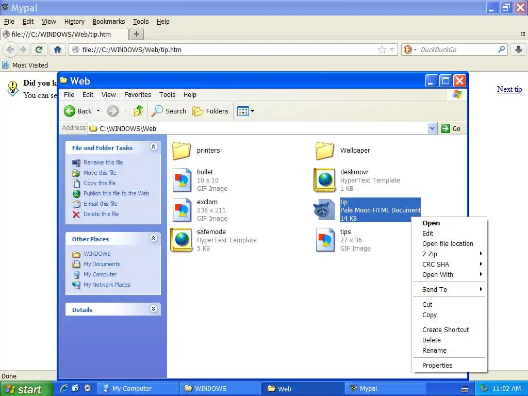528x396 pixels.
Task: Expand the Open With submenu
Action: pyautogui.click(x=450, y=274)
